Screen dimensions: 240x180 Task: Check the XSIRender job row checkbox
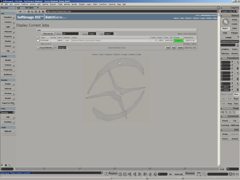tap(38, 40)
